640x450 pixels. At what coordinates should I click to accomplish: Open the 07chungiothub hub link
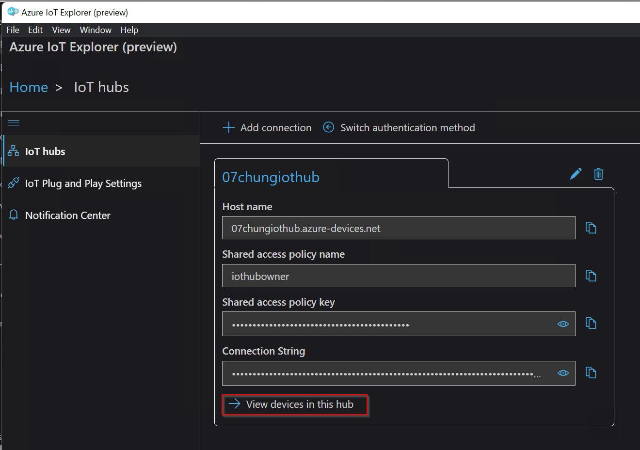pyautogui.click(x=271, y=177)
